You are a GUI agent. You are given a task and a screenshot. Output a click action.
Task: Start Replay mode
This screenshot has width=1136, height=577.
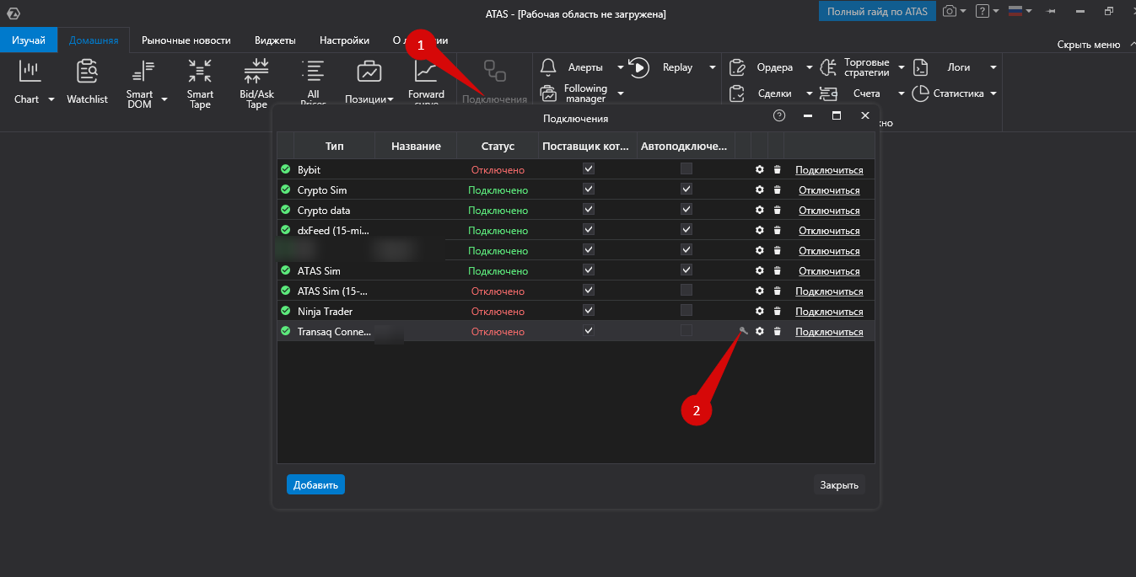coord(639,67)
